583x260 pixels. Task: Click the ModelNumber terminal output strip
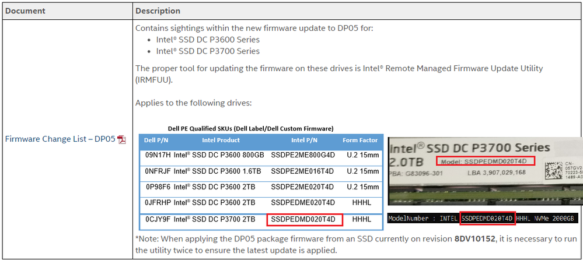[484, 219]
